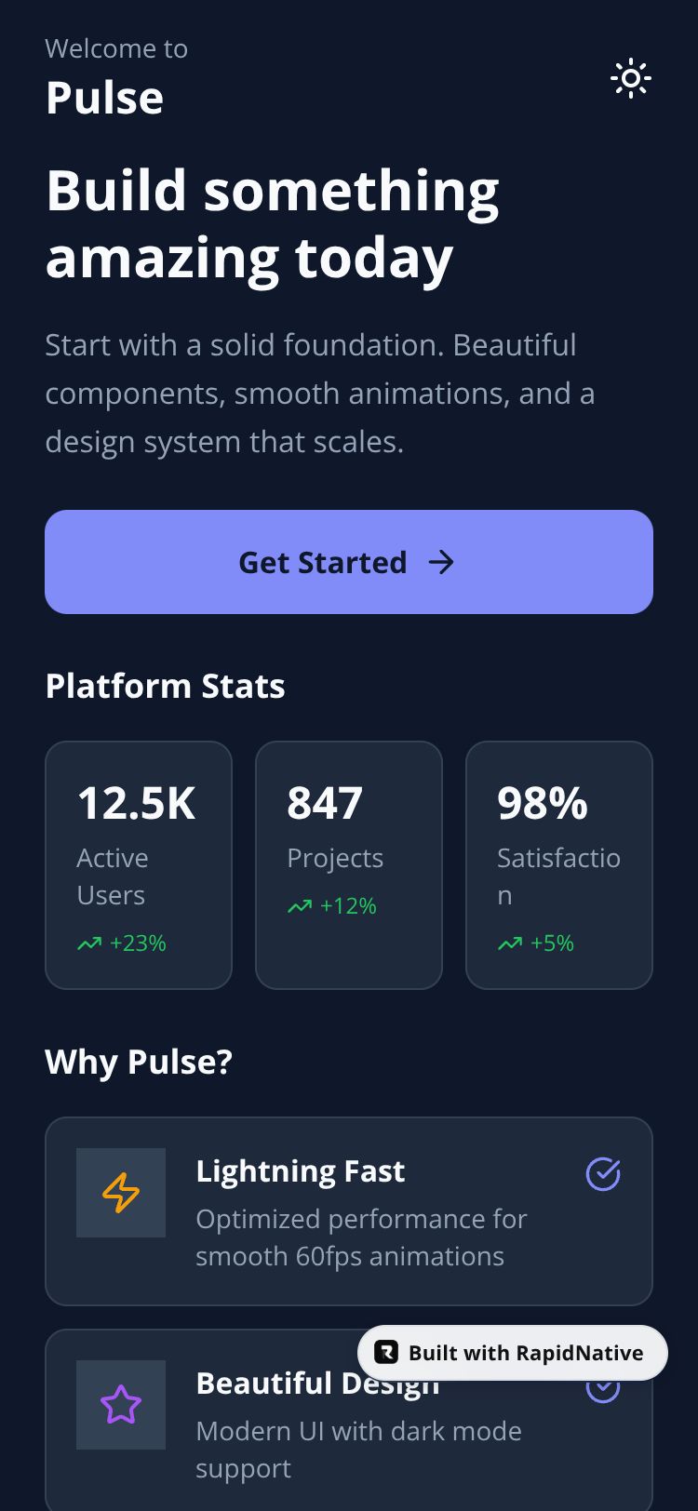
Task: Click the Get Started button
Action: pos(348,562)
